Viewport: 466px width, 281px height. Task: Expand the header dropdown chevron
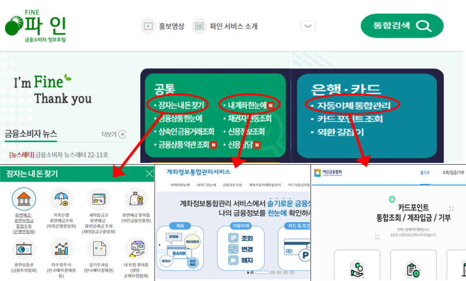(308, 26)
